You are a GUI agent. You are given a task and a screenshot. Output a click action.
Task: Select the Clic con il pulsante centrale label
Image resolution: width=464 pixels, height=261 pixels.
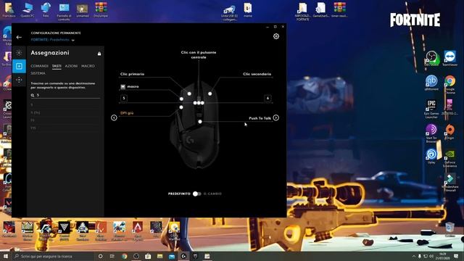coord(199,55)
